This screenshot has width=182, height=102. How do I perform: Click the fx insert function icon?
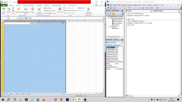pos(26,18)
